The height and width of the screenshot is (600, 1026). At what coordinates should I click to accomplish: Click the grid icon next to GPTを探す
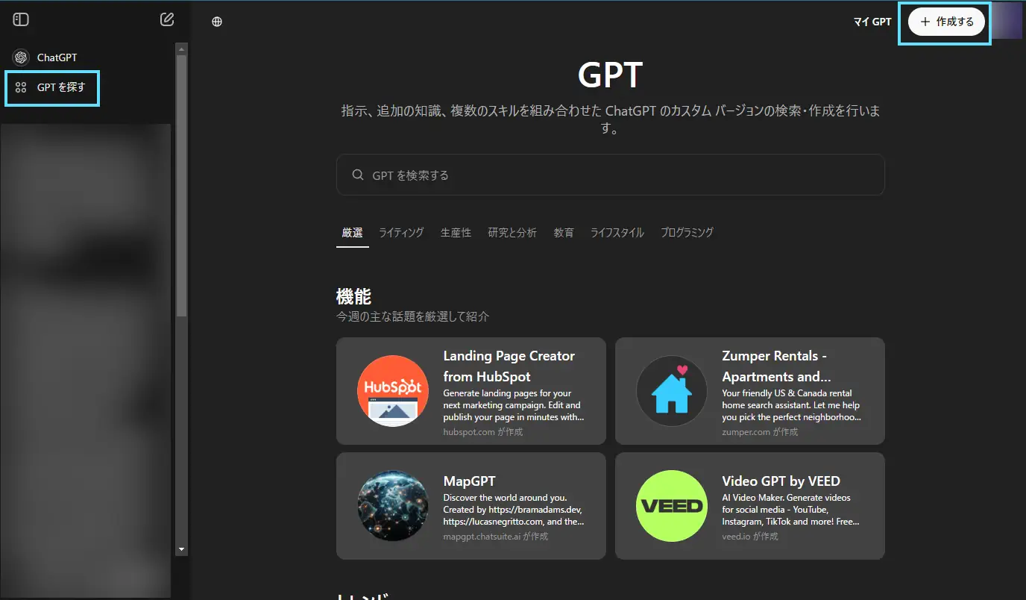pos(21,87)
